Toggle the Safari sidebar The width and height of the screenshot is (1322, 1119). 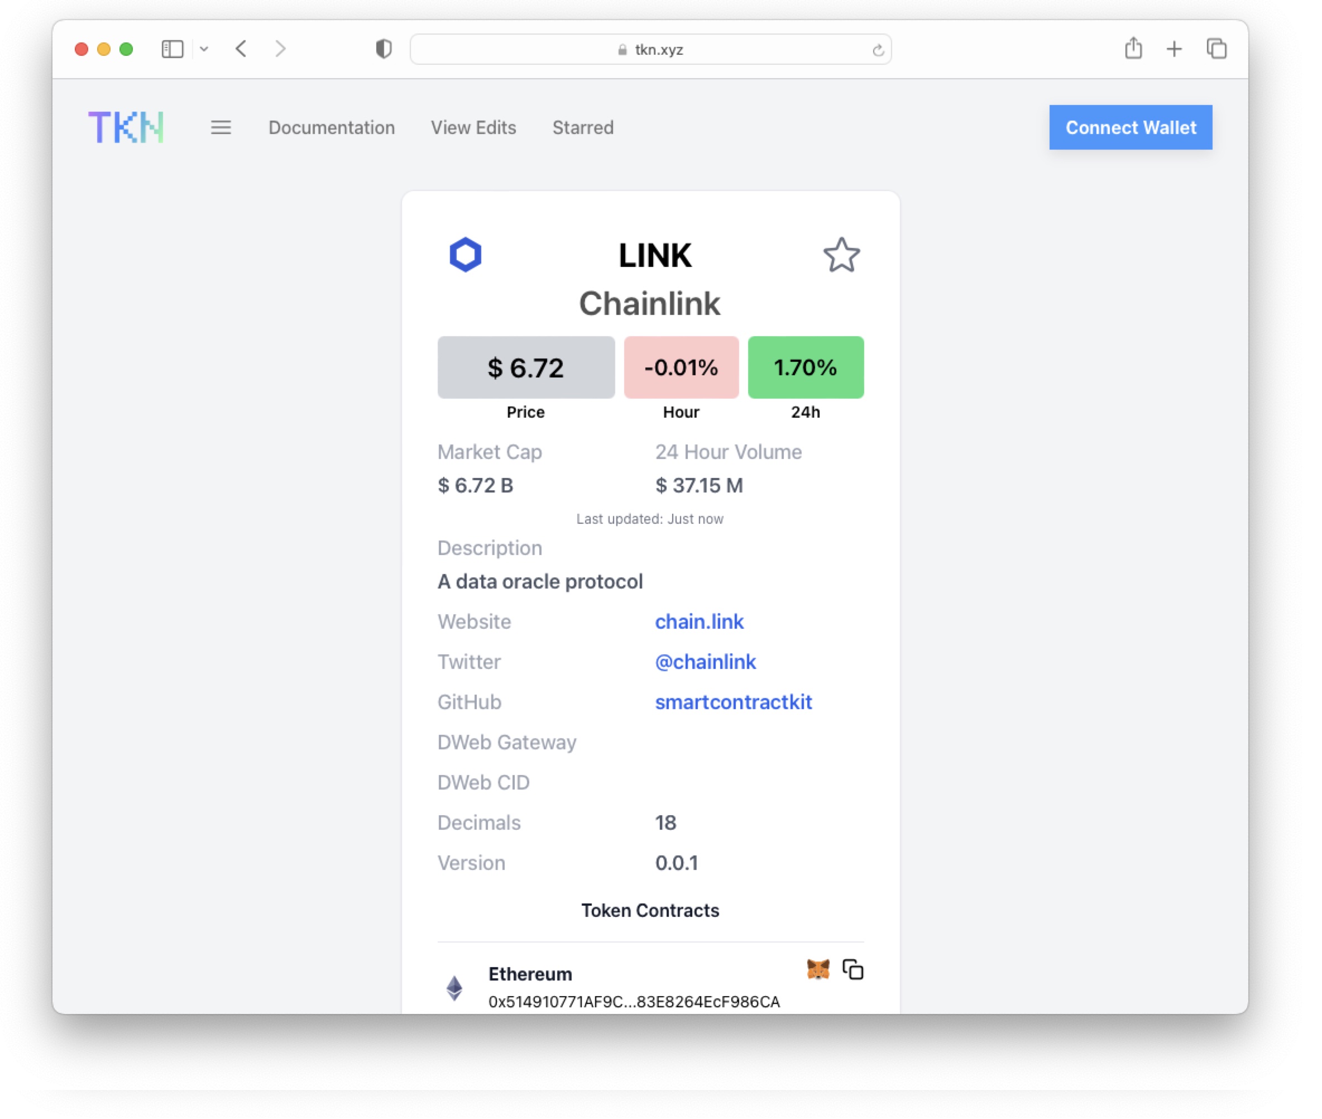click(x=173, y=49)
